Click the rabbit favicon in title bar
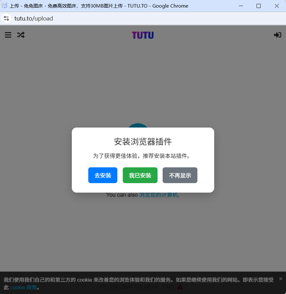This screenshot has height=294, width=286. click(4, 6)
